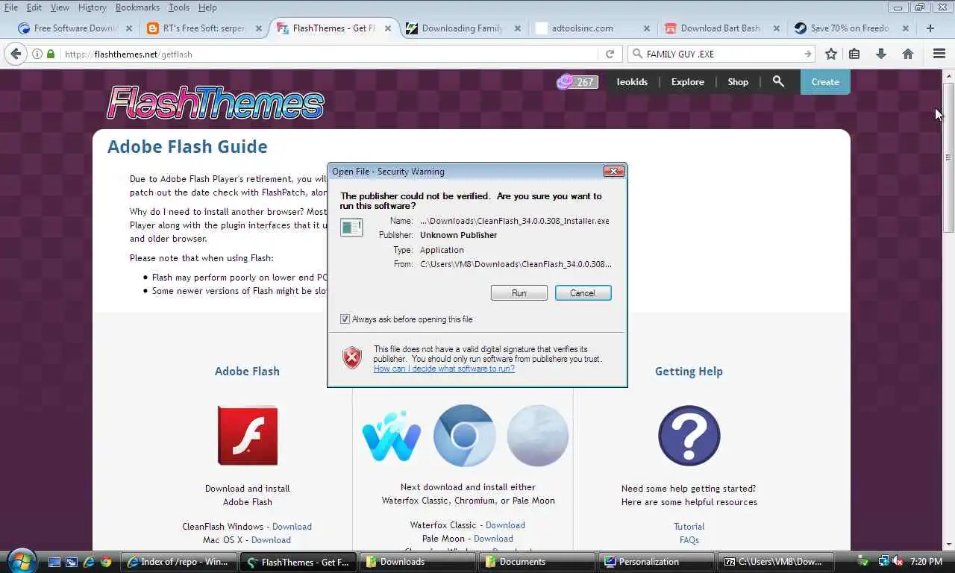The height and width of the screenshot is (573, 955).
Task: Click the search bar magnifier icon
Action: pos(637,54)
